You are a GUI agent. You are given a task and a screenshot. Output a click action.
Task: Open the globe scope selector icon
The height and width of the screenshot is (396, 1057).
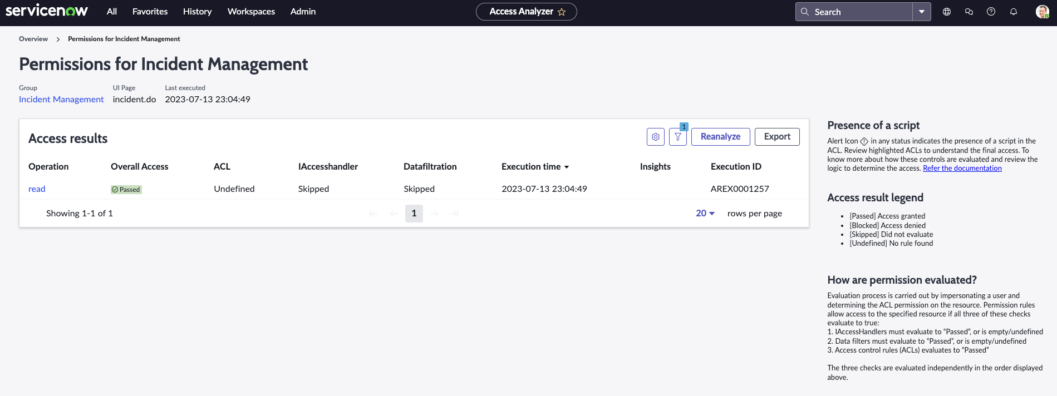tap(947, 12)
